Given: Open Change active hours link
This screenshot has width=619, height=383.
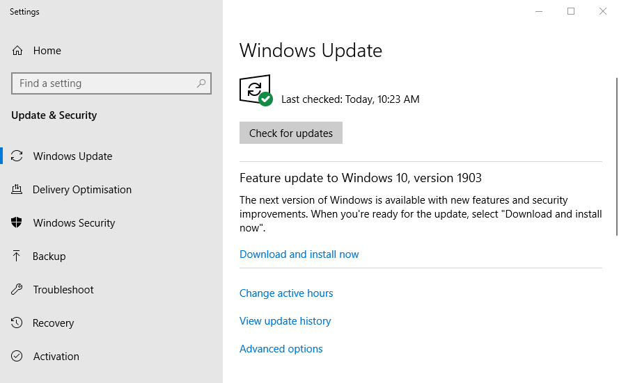Looking at the screenshot, I should click(x=286, y=293).
